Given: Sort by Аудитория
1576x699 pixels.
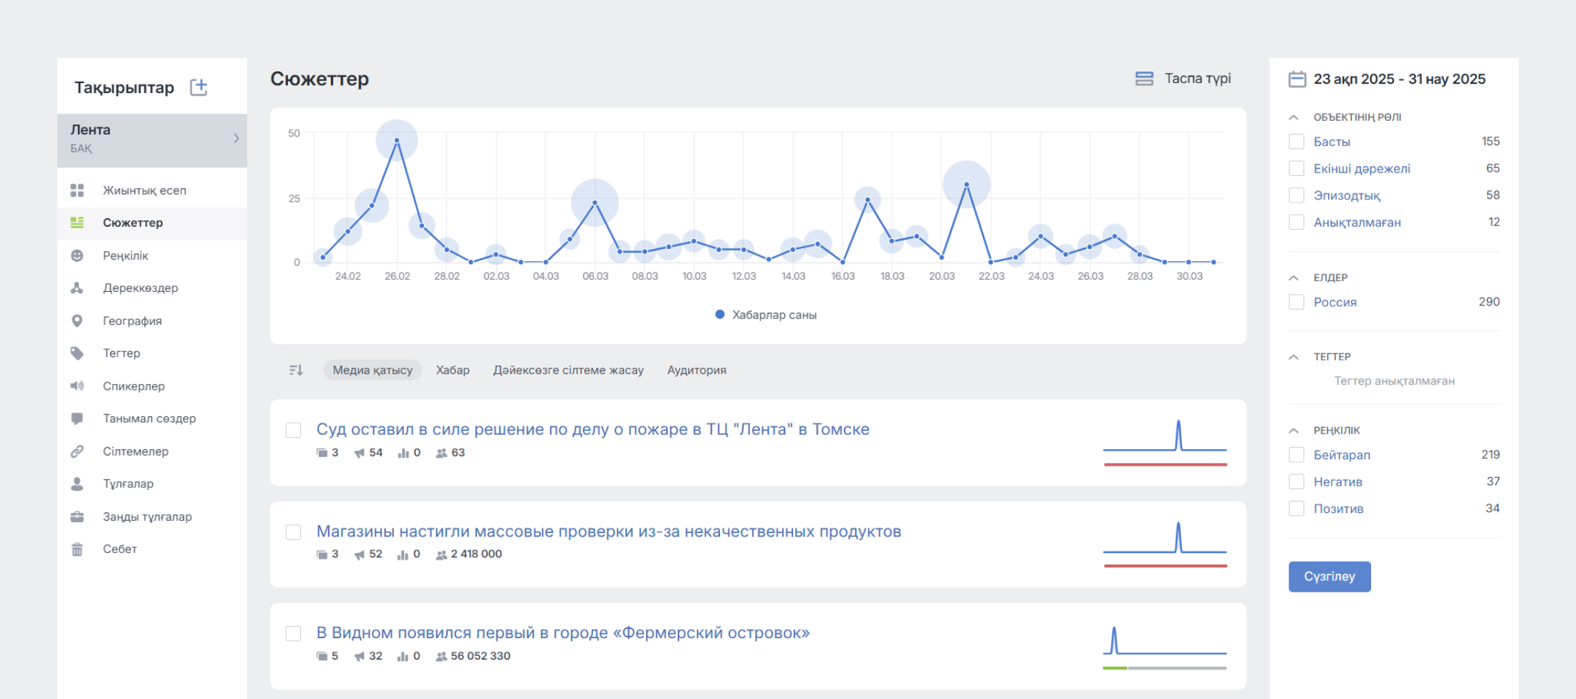Looking at the screenshot, I should click(696, 370).
